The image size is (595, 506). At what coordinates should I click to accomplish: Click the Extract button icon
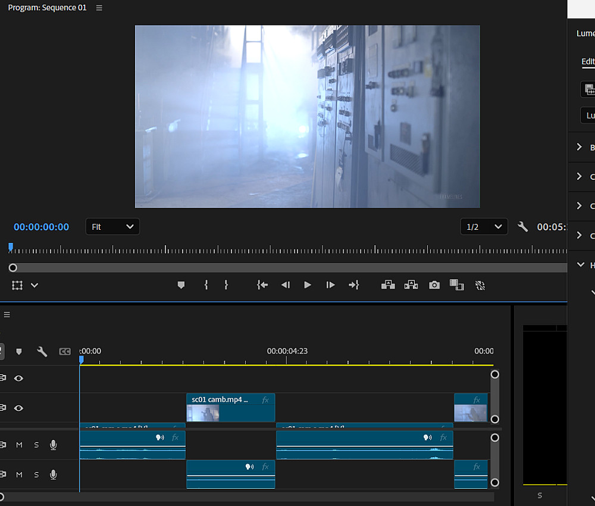pos(411,285)
